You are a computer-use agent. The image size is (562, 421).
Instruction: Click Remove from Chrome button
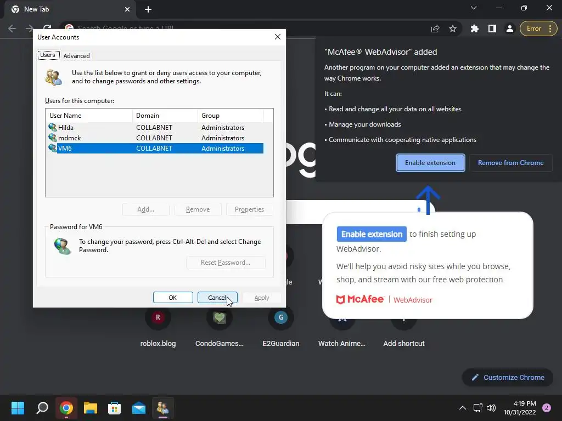511,163
